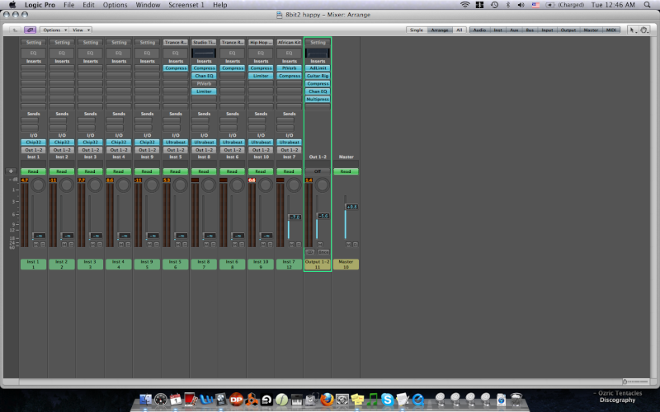Click the plus button beside the Read row
Viewport: 660px width, 412px height.
tap(11, 171)
